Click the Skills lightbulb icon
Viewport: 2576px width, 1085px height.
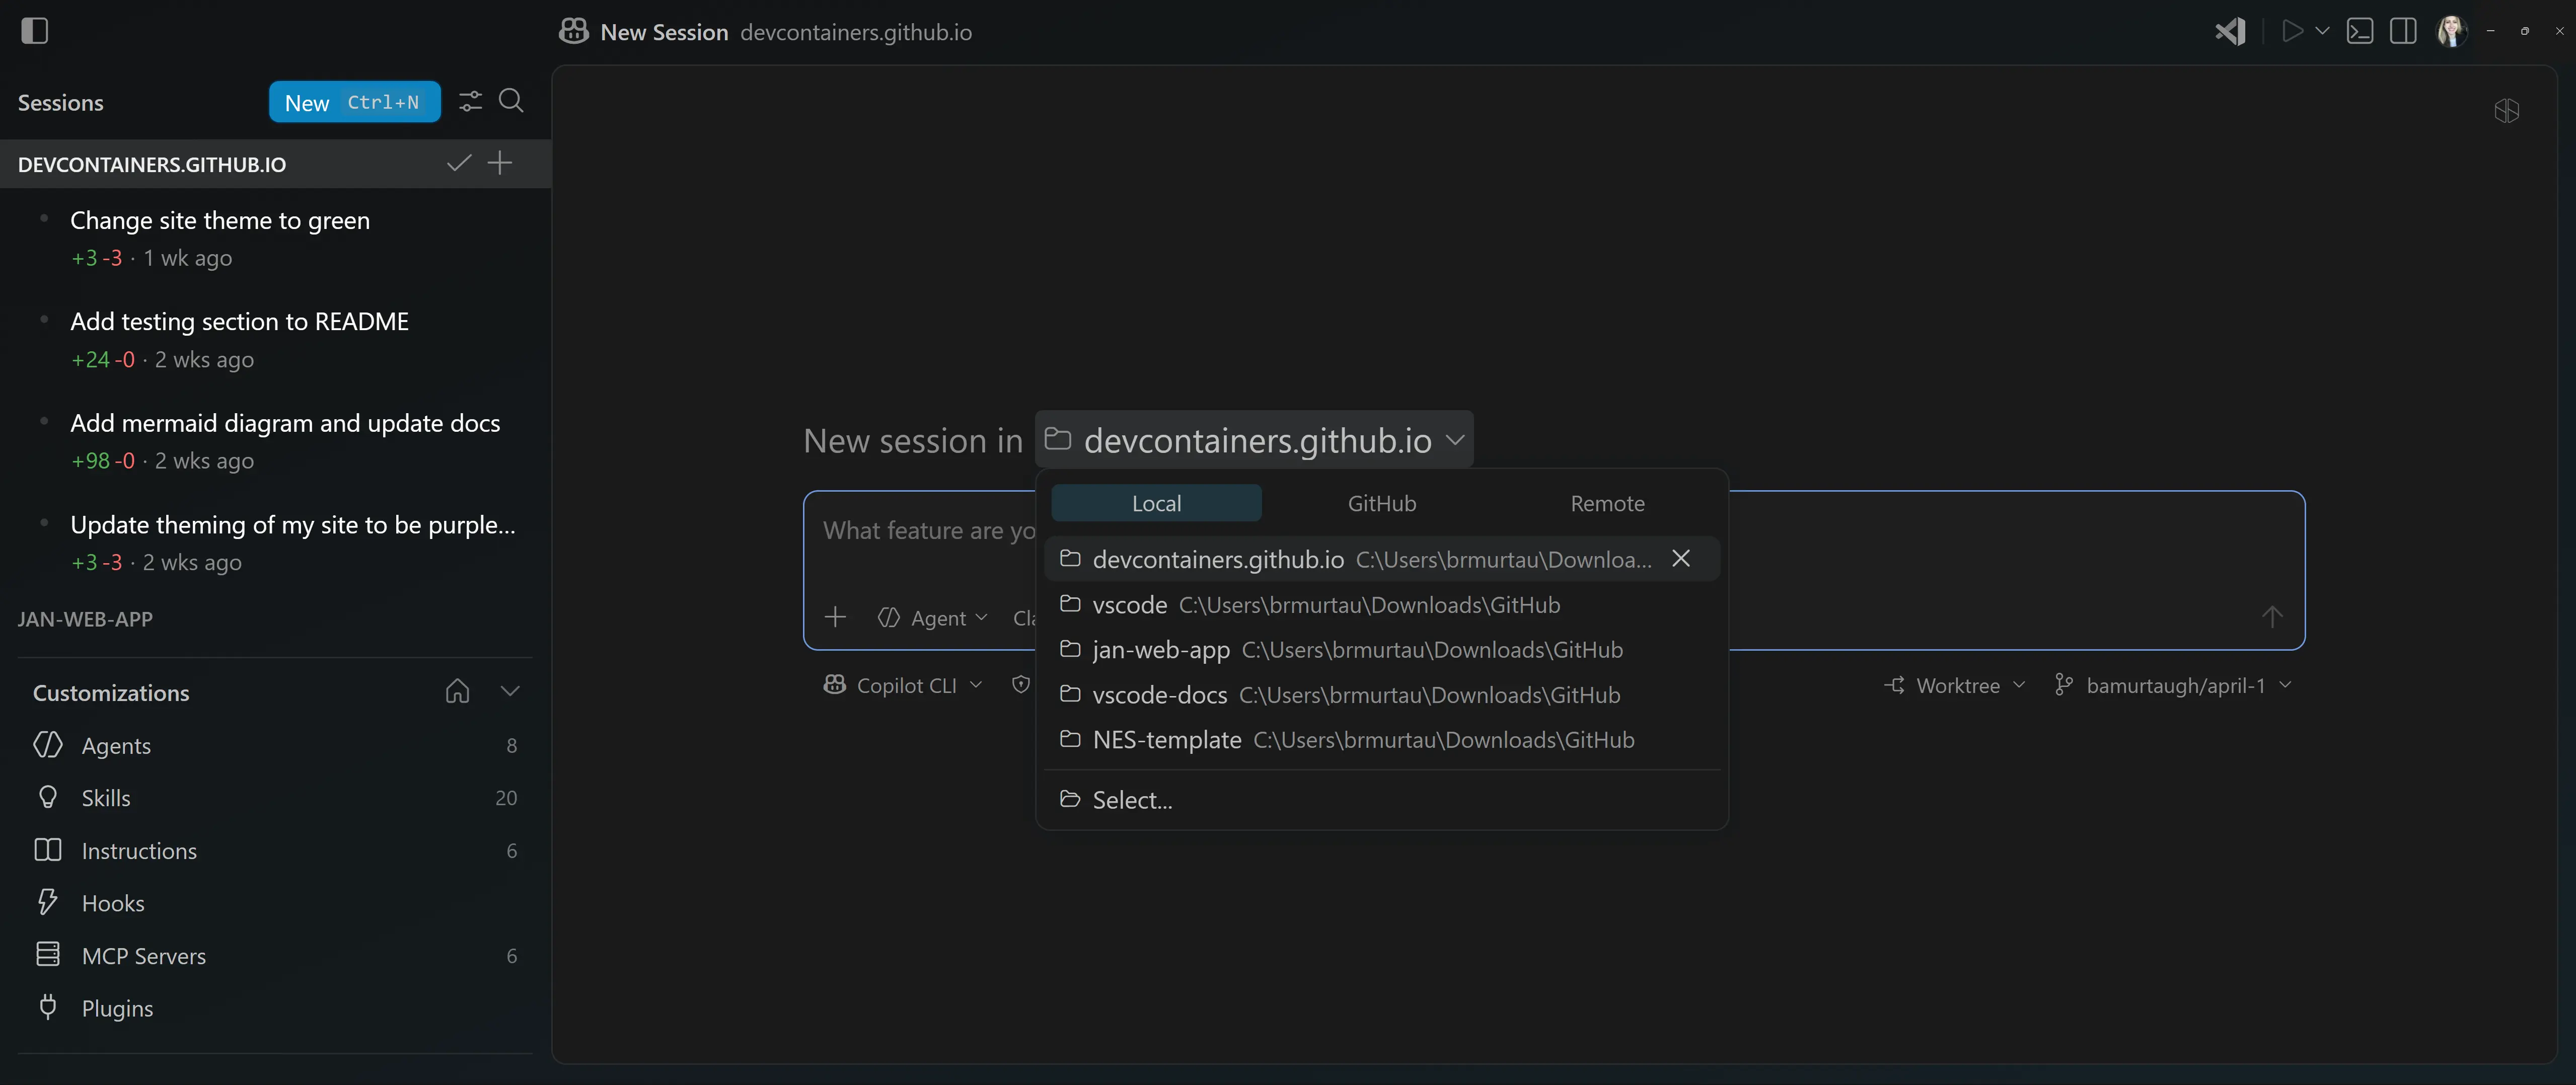coord(48,797)
